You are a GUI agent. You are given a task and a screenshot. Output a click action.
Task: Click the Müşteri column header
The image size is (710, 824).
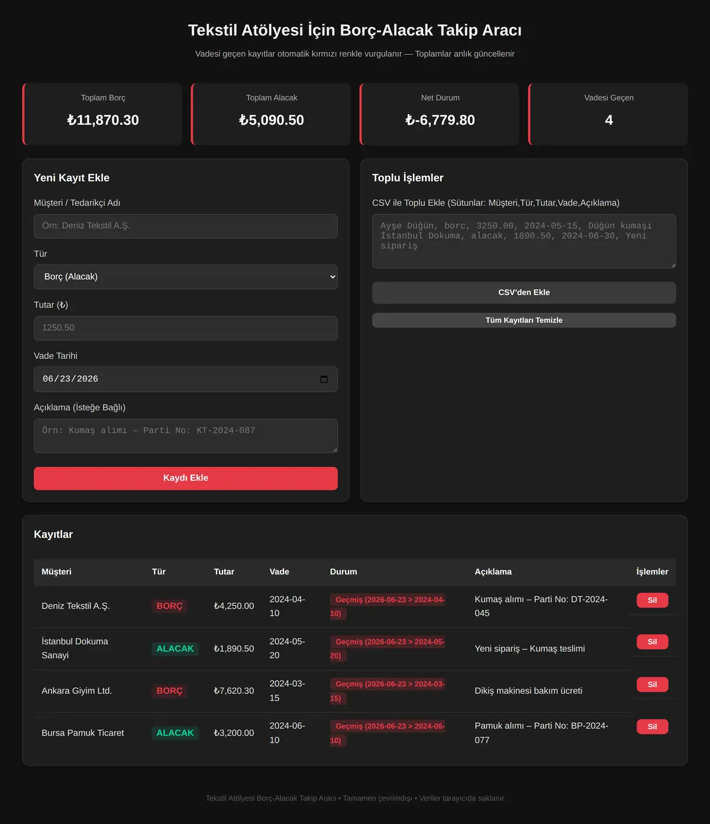(56, 572)
